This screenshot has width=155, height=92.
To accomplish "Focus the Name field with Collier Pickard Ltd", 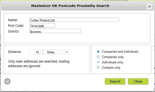I will click(x=74, y=20).
